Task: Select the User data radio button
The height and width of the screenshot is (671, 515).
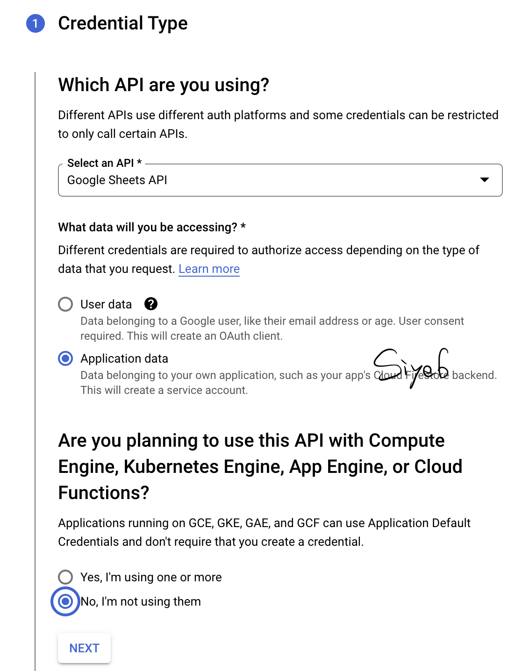Action: (x=65, y=304)
